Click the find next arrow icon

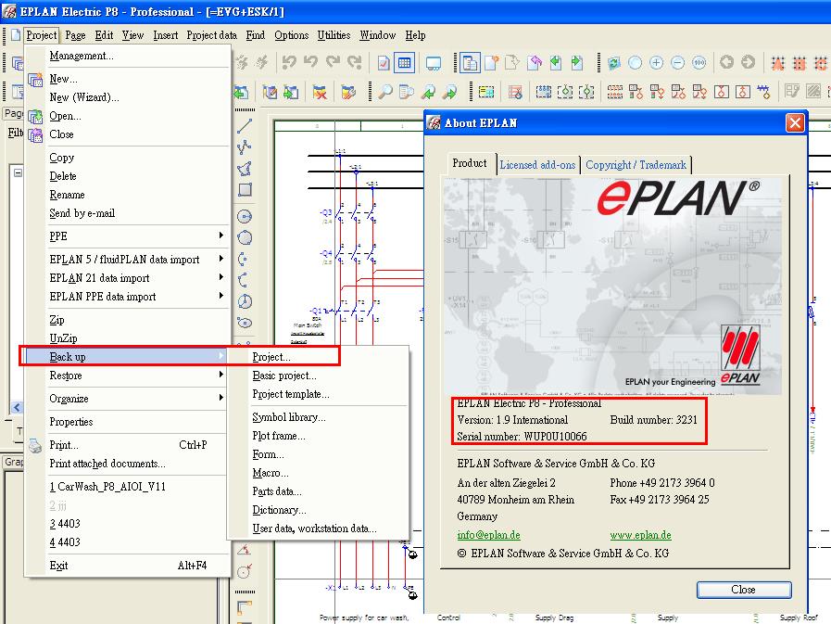click(450, 93)
